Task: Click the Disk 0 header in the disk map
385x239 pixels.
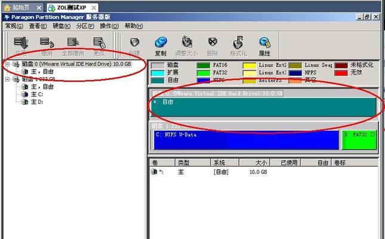Action: coord(217,93)
